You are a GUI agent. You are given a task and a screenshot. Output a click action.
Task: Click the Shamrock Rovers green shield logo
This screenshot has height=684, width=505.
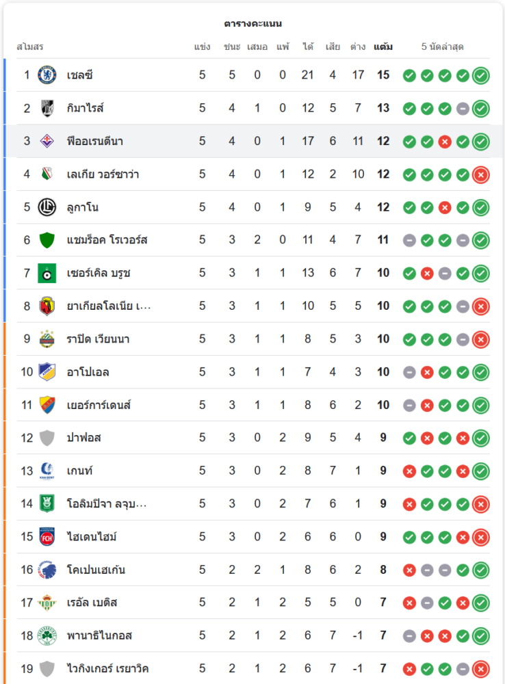(47, 240)
